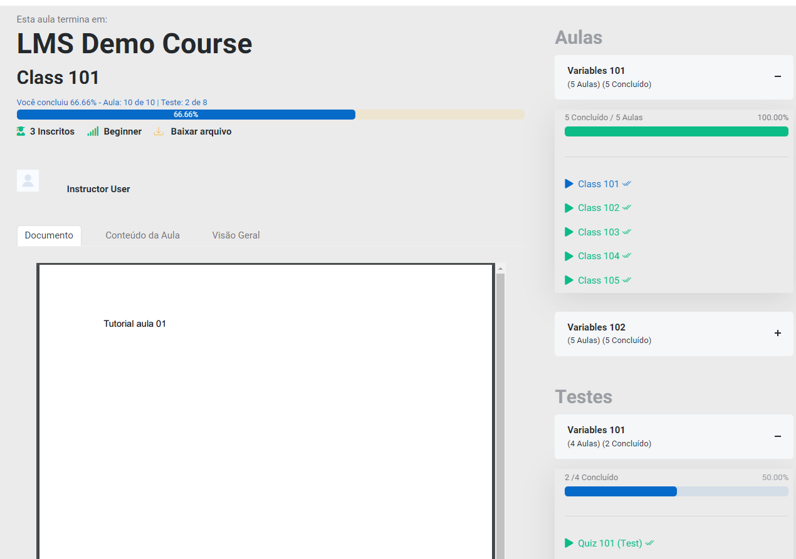This screenshot has height=559, width=796.
Task: Open the Visão Geral tab
Action: [x=236, y=235]
